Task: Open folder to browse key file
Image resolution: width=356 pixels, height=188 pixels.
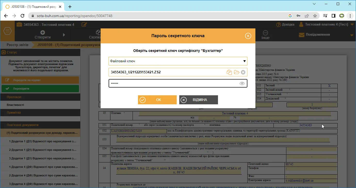Action: (237, 72)
